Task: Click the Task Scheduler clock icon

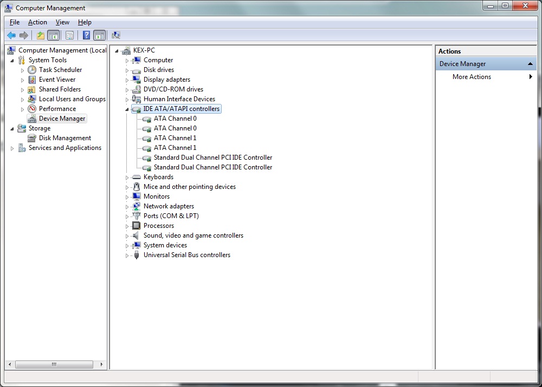Action: [32, 70]
